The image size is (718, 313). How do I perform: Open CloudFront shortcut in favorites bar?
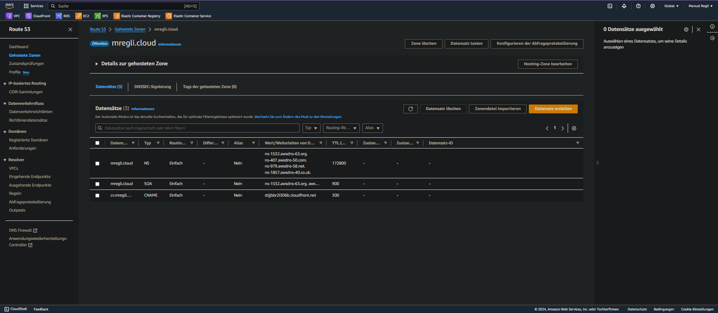38,16
